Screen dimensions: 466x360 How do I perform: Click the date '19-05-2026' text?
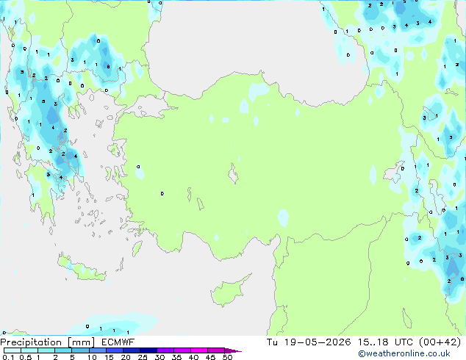point(318,342)
